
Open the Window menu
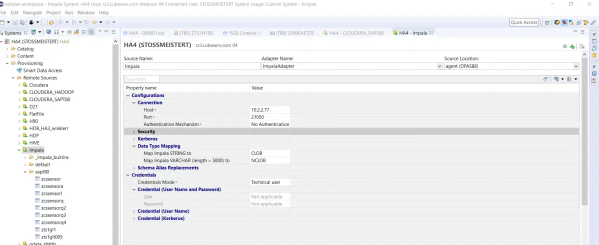pyautogui.click(x=86, y=12)
